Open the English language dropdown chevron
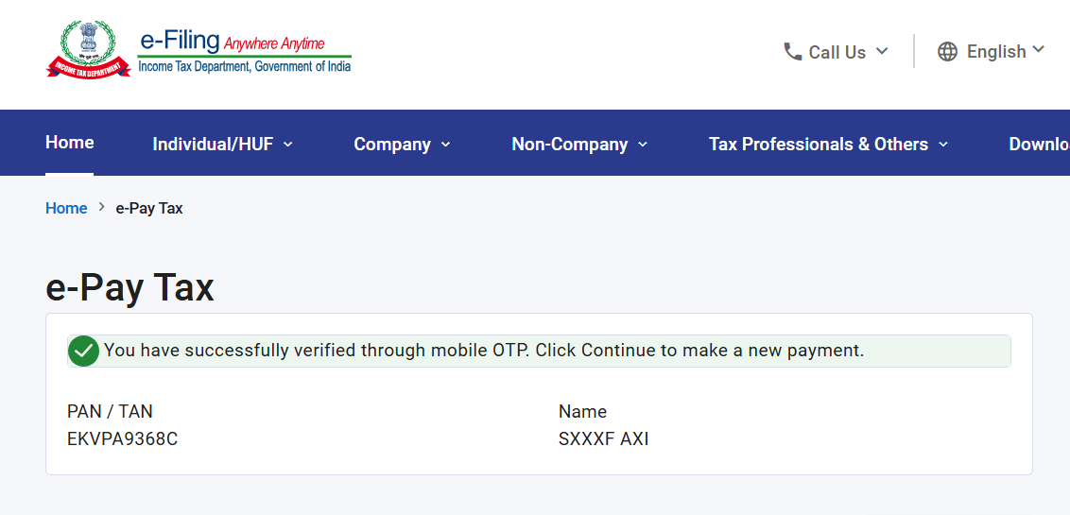The width and height of the screenshot is (1070, 515). tap(1039, 49)
